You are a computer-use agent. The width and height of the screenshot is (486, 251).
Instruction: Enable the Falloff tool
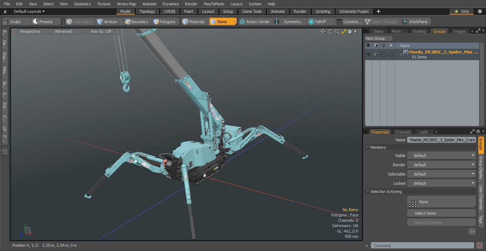pyautogui.click(x=317, y=22)
